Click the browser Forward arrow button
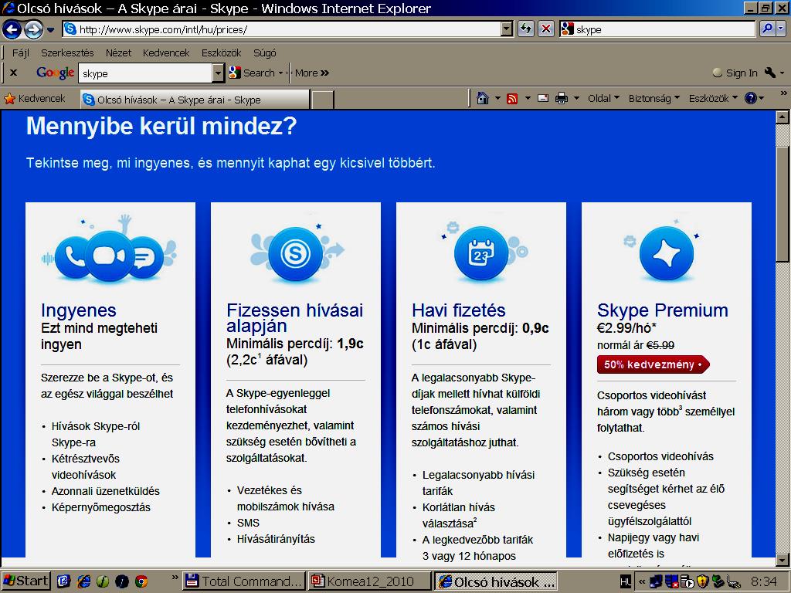Image resolution: width=791 pixels, height=593 pixels. click(33, 30)
